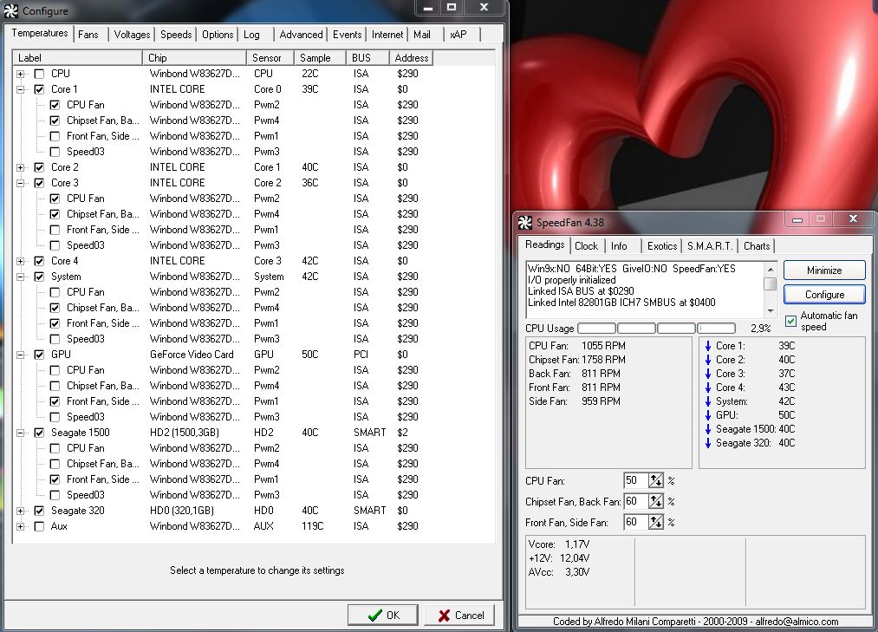
Task: Collapse the Core 1 tree node
Action: pos(21,89)
